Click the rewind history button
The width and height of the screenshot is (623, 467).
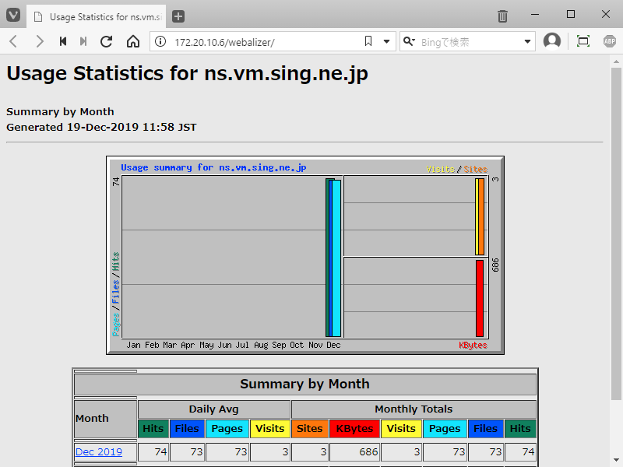pos(63,41)
